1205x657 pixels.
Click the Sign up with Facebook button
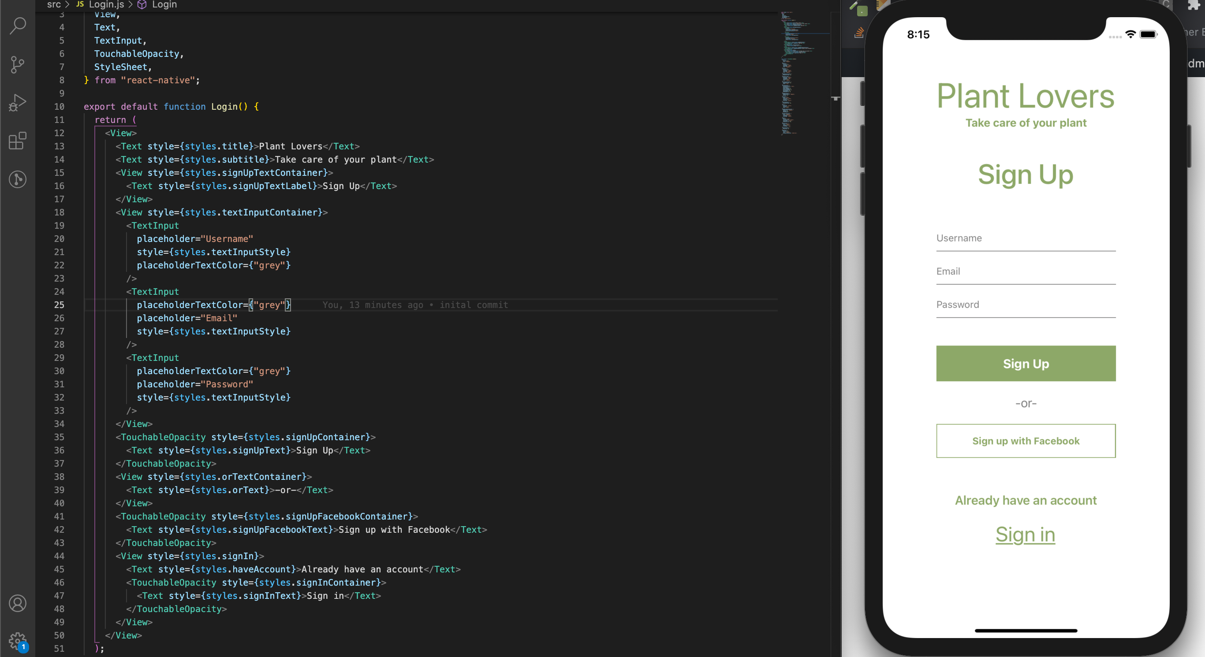pos(1026,441)
